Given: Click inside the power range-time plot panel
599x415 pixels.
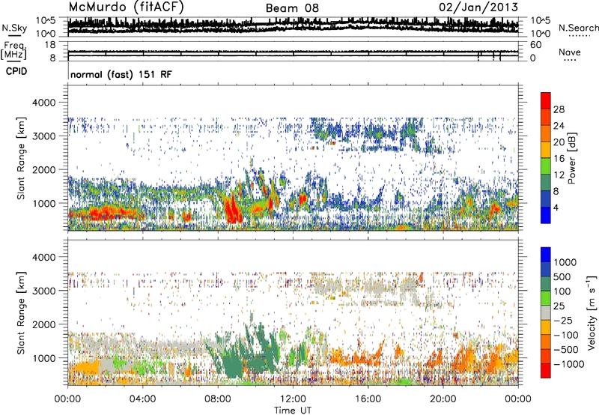Looking at the screenshot, I should (293, 158).
